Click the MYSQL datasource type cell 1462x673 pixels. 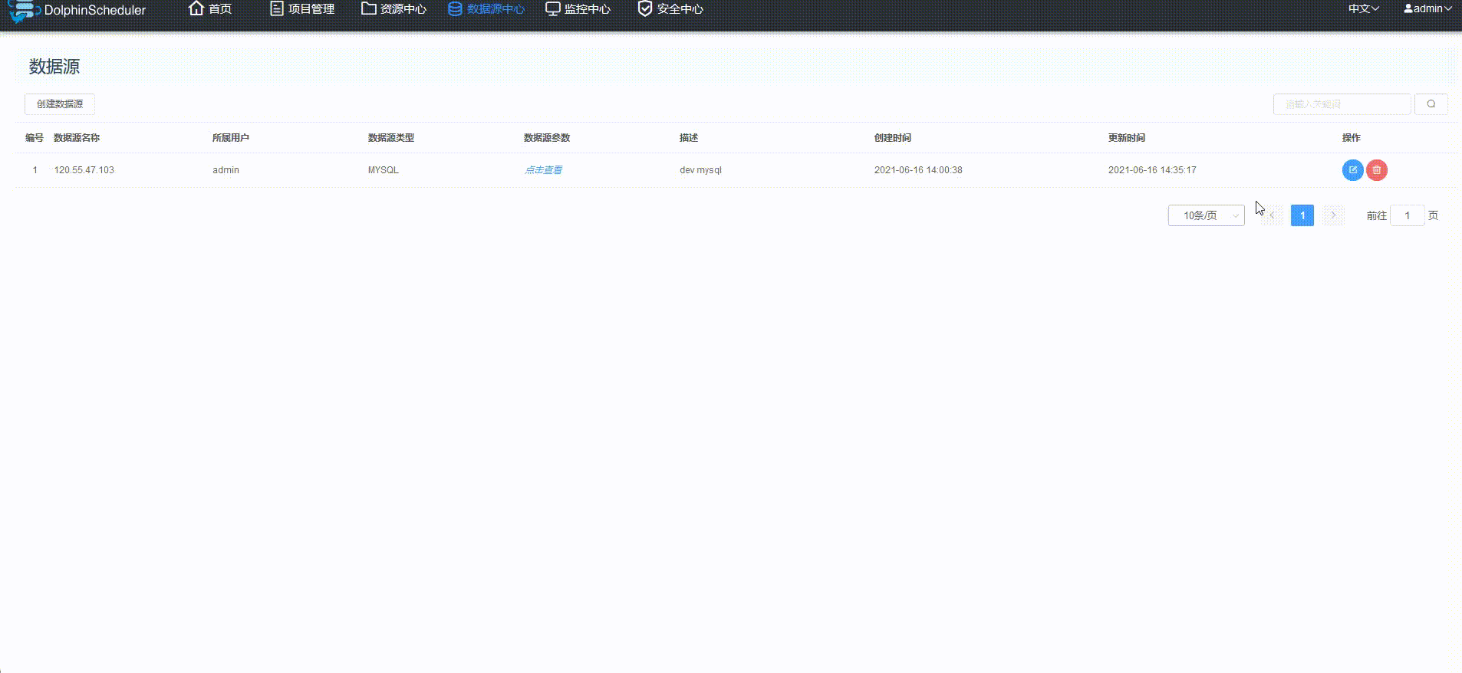tap(384, 170)
